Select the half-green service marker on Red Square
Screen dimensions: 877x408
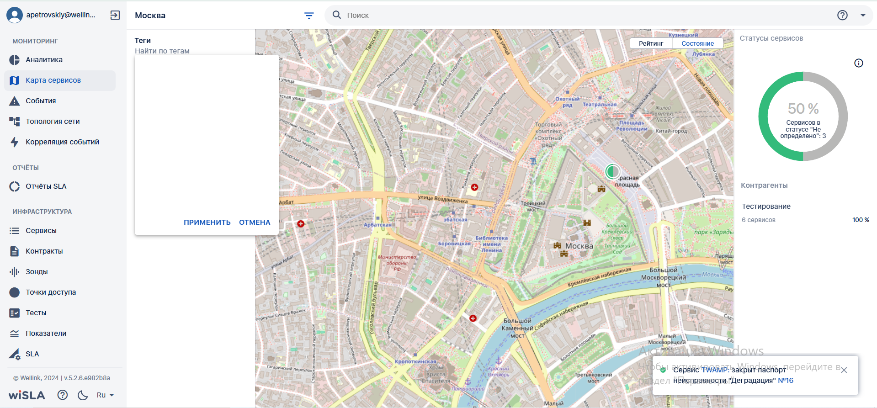pyautogui.click(x=612, y=172)
